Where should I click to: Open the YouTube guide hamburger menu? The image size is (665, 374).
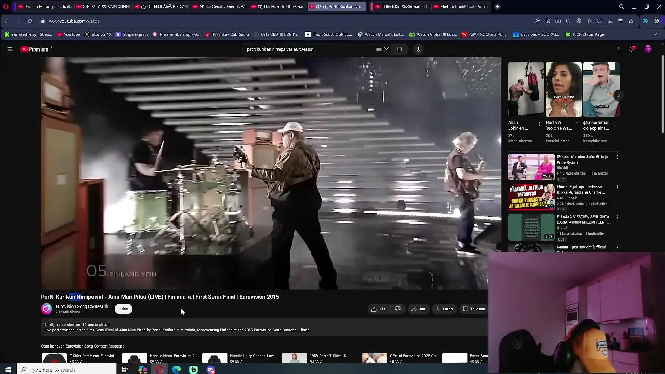pyautogui.click(x=10, y=49)
